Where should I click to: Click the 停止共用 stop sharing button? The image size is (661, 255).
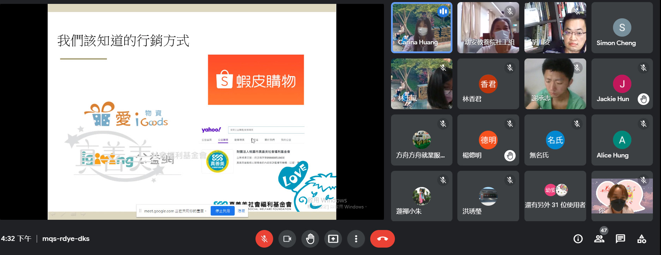223,211
